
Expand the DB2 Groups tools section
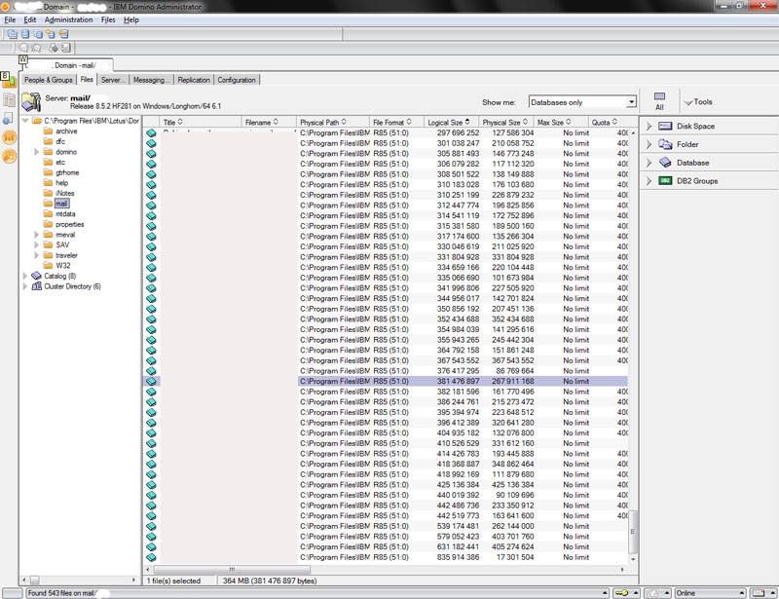649,181
